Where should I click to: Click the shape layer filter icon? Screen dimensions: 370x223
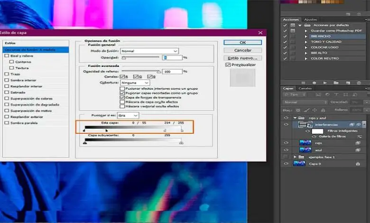coord(346,94)
